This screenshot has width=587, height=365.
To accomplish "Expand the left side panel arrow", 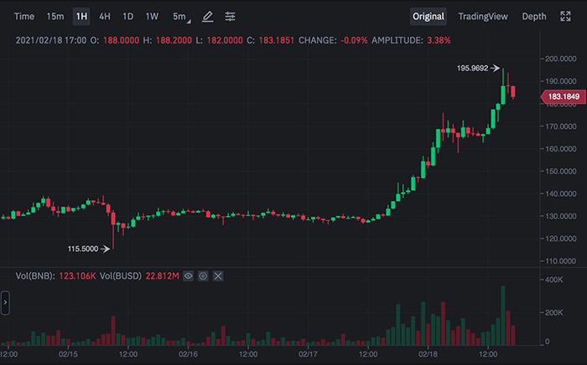I will click(5, 302).
